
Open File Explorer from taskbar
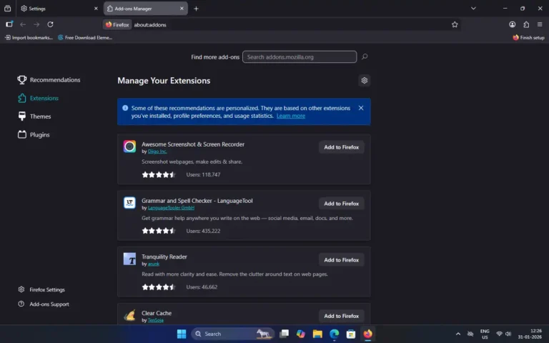click(x=317, y=334)
